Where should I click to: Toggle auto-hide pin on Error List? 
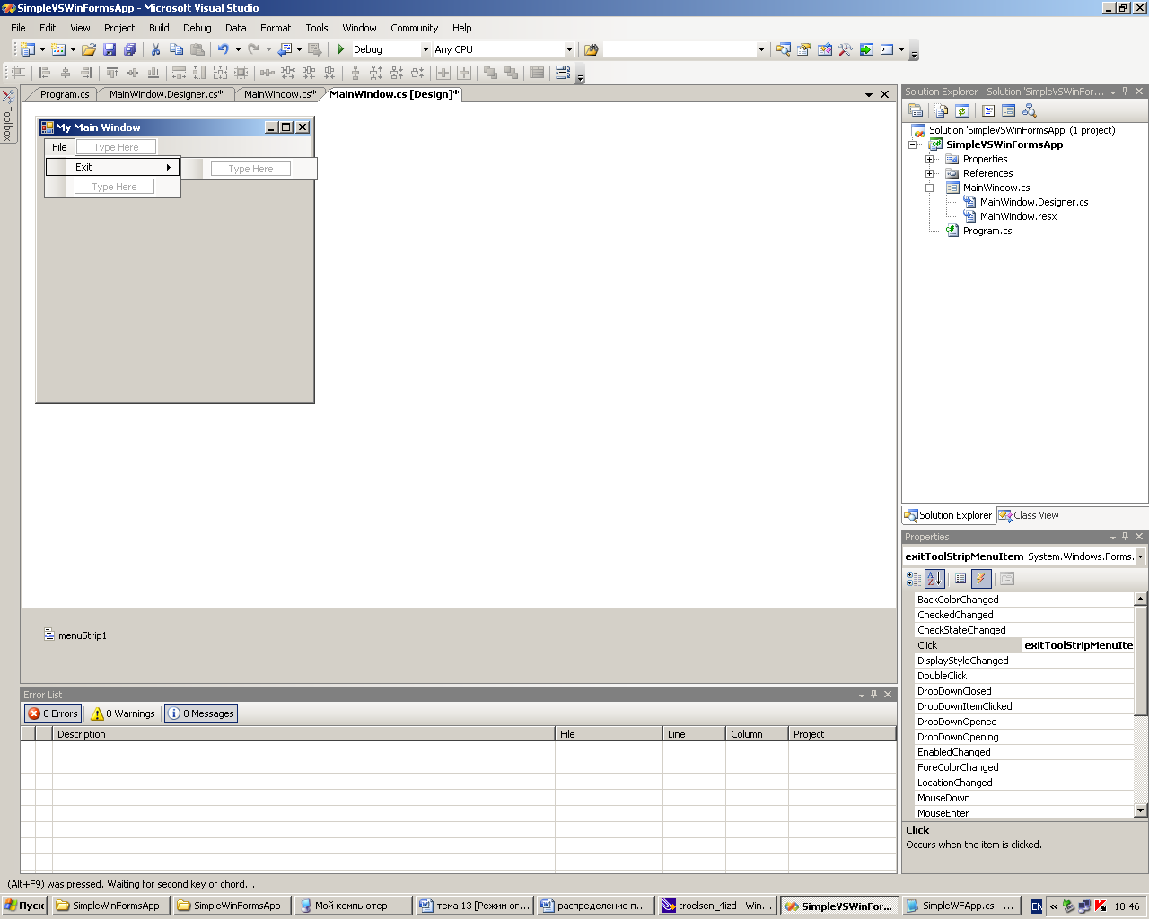(874, 695)
